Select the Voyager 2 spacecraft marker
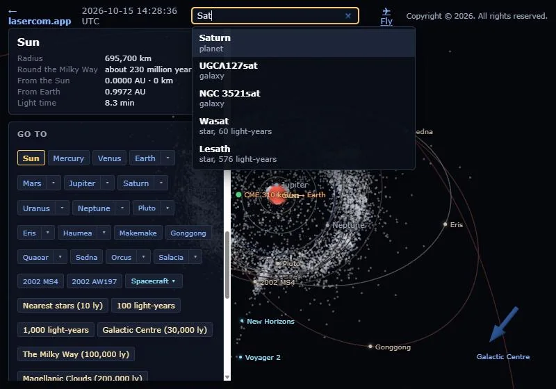This screenshot has width=556, height=389. [240, 357]
